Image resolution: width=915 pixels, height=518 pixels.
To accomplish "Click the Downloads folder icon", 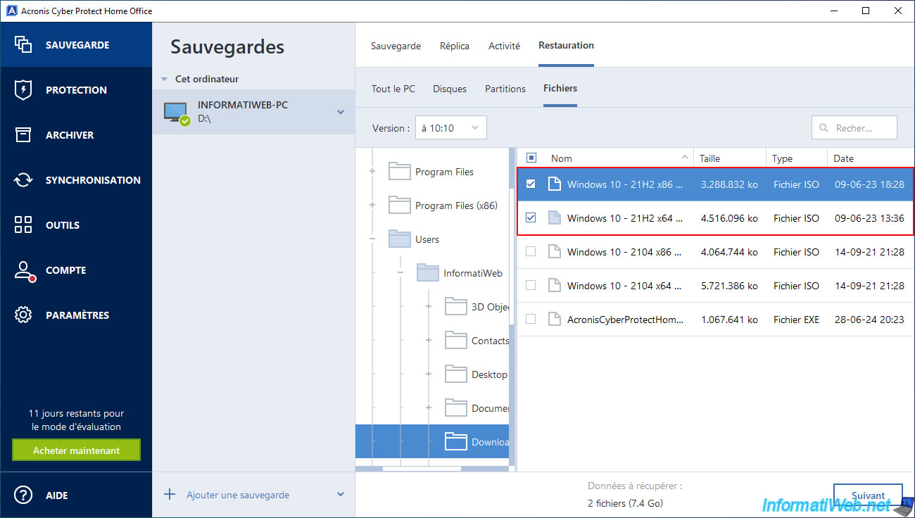I will [455, 441].
